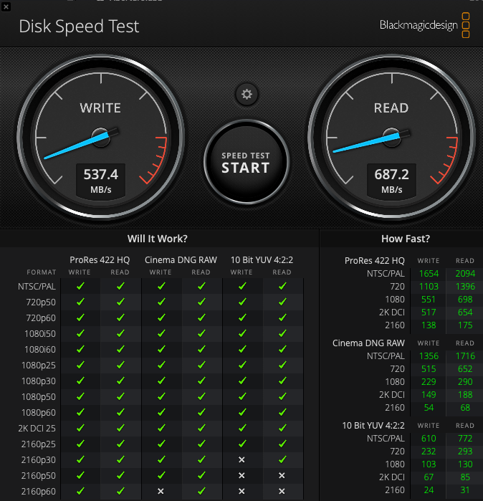Click the Blackmagicdesign logo
The width and height of the screenshot is (483, 501).
pyautogui.click(x=424, y=25)
